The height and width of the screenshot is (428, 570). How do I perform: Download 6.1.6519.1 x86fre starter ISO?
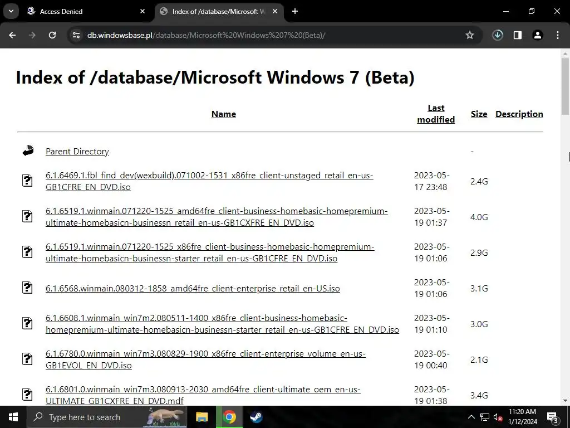tap(210, 252)
